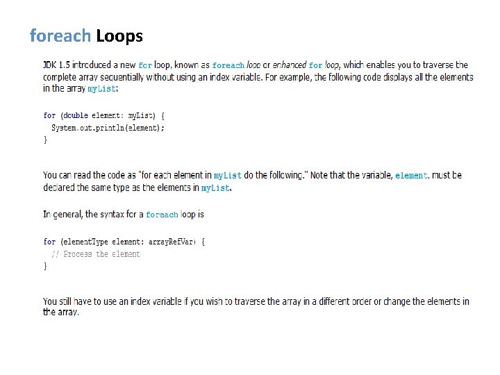Click 'foreach' in the general syntax sentence
500x375 pixels.
[x=162, y=215]
